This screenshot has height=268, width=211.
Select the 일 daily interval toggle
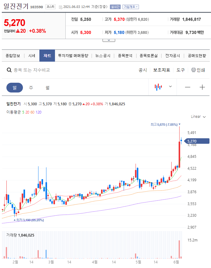point(15,88)
